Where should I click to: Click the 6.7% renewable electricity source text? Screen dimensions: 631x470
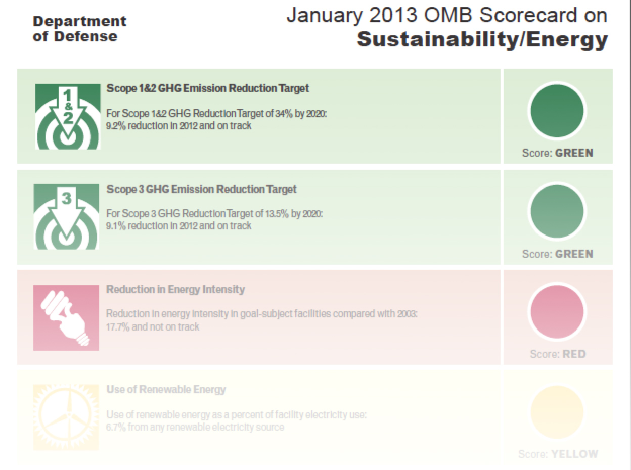coord(195,427)
